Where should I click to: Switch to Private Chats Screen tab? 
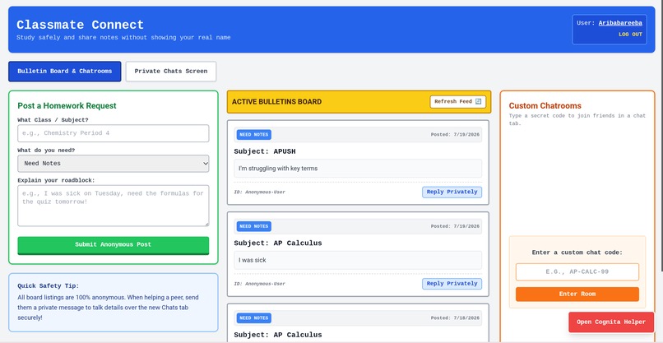(x=171, y=71)
